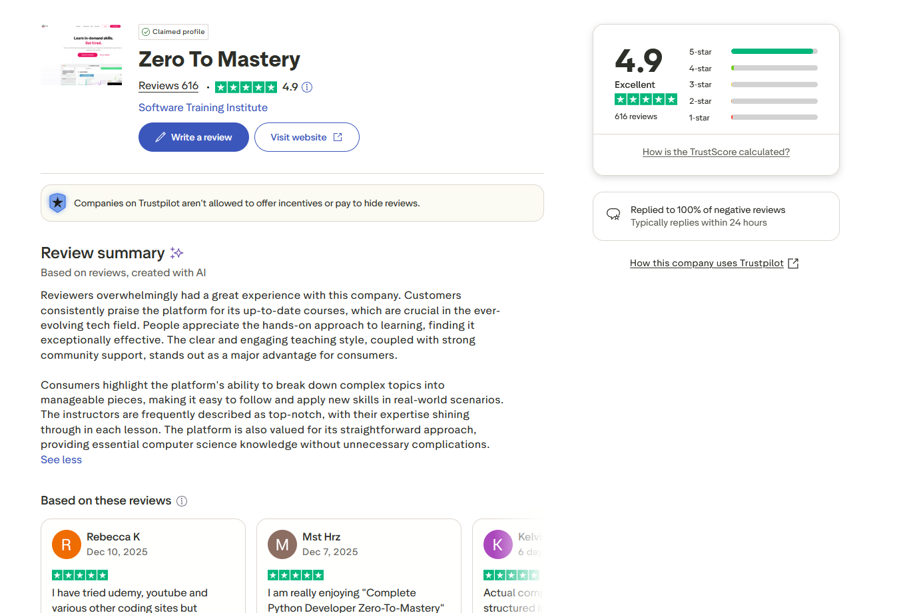This screenshot has width=911, height=613.
Task: Click external link icon after uses Trustpilot
Action: (x=793, y=264)
